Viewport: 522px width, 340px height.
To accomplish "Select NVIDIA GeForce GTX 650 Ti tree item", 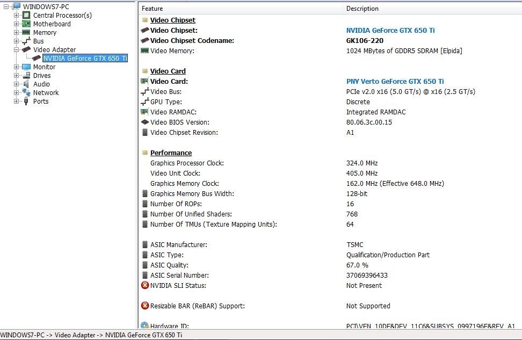I will (x=84, y=58).
